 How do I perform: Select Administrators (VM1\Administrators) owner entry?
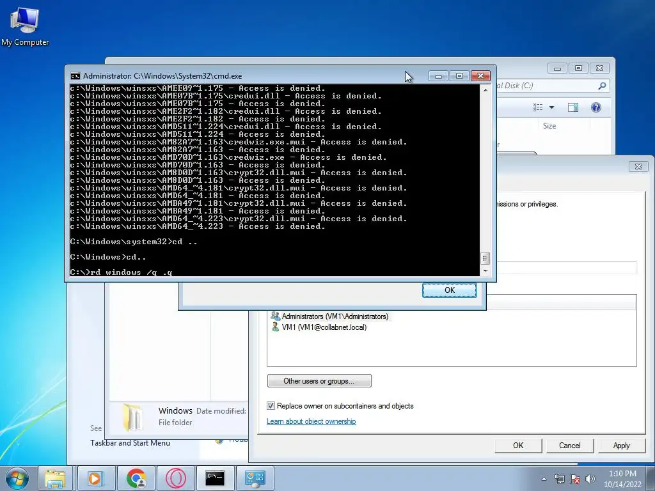pos(330,316)
